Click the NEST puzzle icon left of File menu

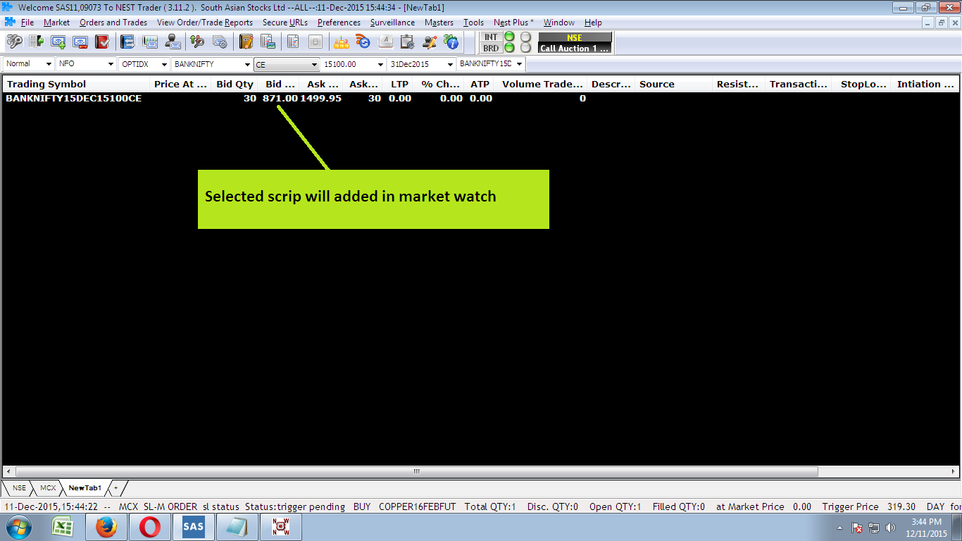[10, 22]
